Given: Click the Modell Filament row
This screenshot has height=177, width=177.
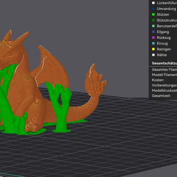Looking at the screenshot, I should click(165, 75).
